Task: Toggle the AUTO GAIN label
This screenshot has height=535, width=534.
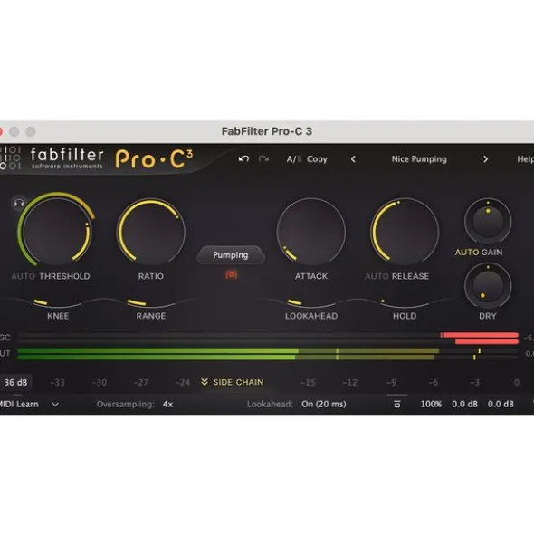Action: [x=479, y=253]
